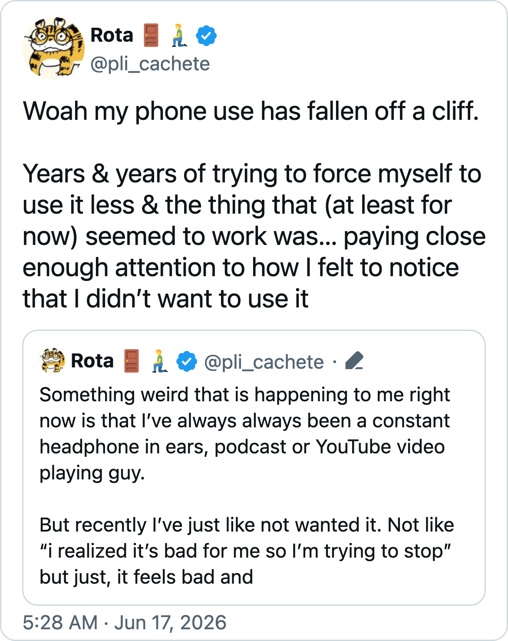Click main tweet text about phone use
This screenshot has height=641, width=508.
254,205
